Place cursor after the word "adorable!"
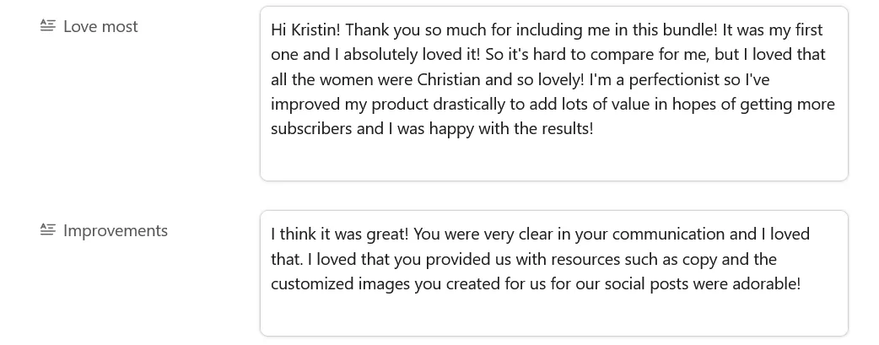The width and height of the screenshot is (879, 345). 801,283
